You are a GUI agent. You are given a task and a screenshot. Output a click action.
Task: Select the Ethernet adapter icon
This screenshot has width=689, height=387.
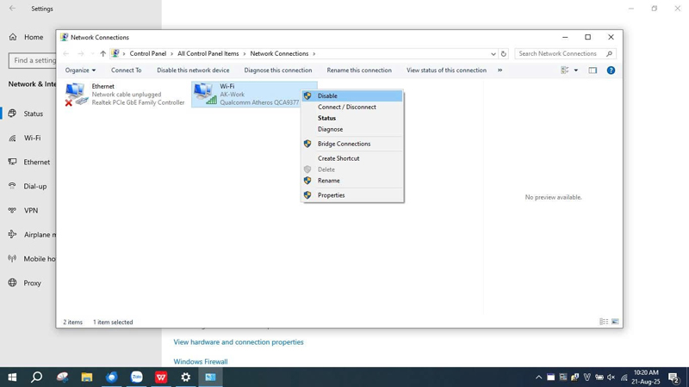coord(76,94)
